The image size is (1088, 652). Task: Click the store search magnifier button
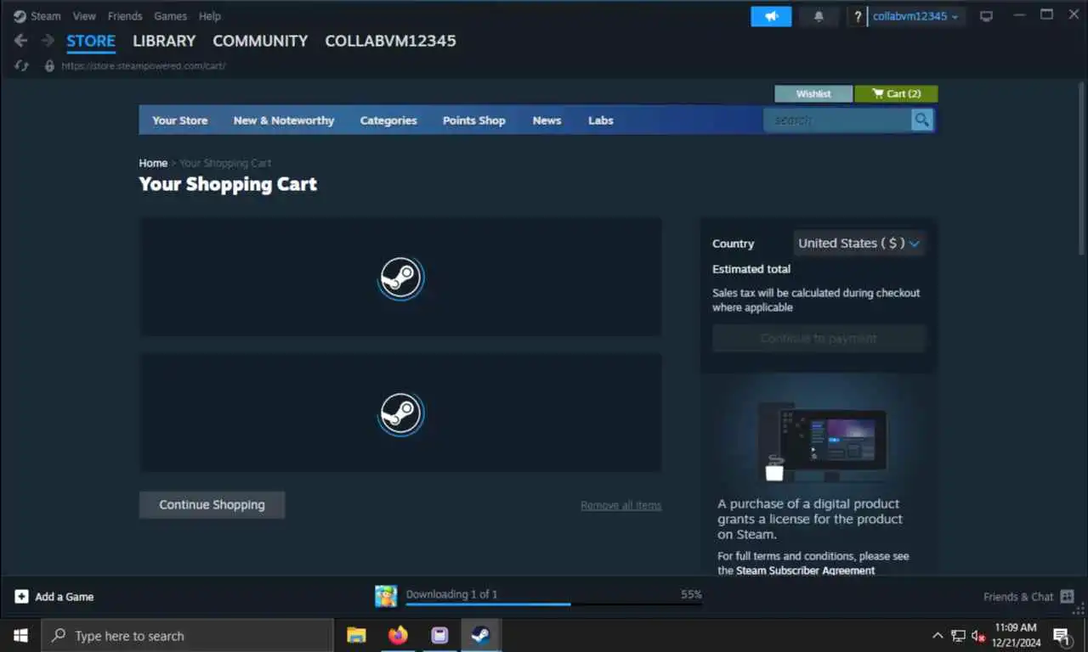(922, 120)
